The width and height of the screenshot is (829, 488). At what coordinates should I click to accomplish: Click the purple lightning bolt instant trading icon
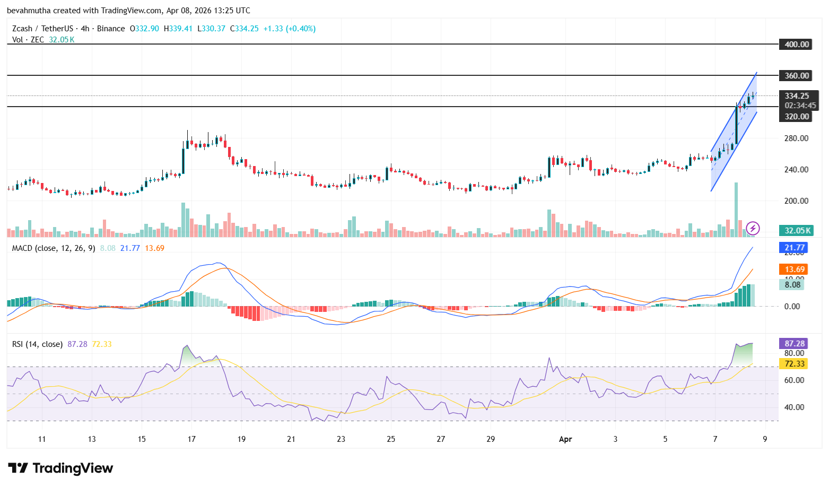753,229
